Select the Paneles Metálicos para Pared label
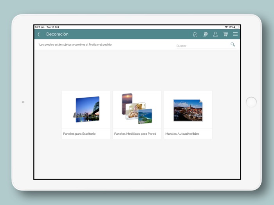Image resolution: width=274 pixels, height=205 pixels. pos(135,134)
